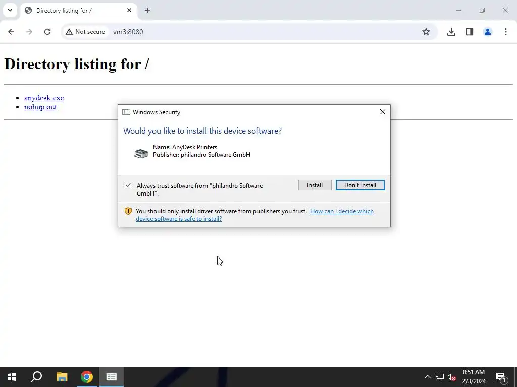Open the clock showing 8:51 AM

click(x=474, y=377)
